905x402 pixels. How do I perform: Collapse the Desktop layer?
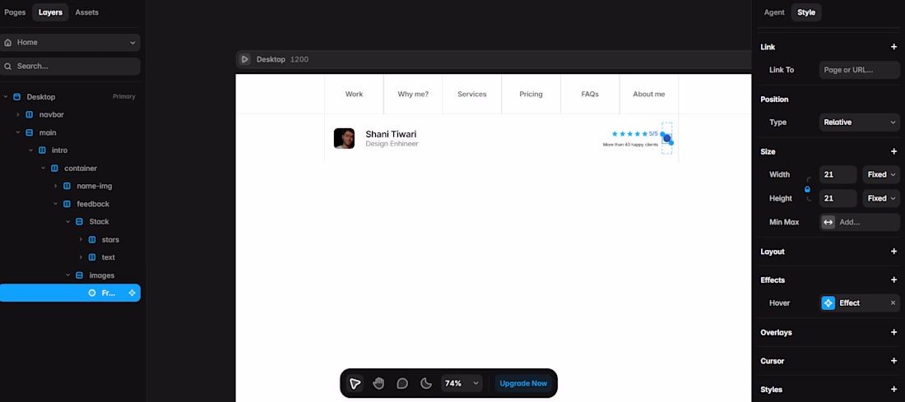tap(6, 97)
